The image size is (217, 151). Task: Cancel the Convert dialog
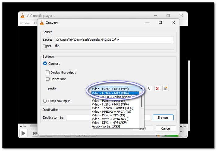coord(166,128)
